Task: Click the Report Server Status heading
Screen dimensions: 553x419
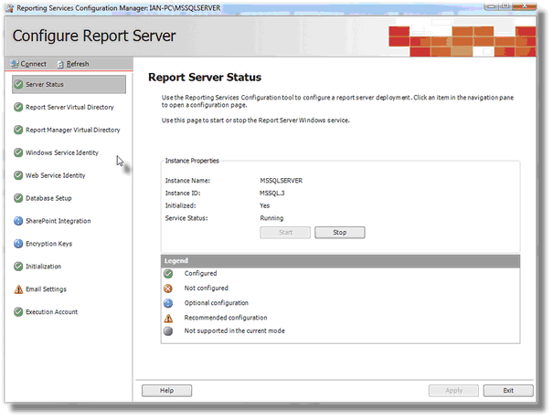Action: [x=205, y=77]
